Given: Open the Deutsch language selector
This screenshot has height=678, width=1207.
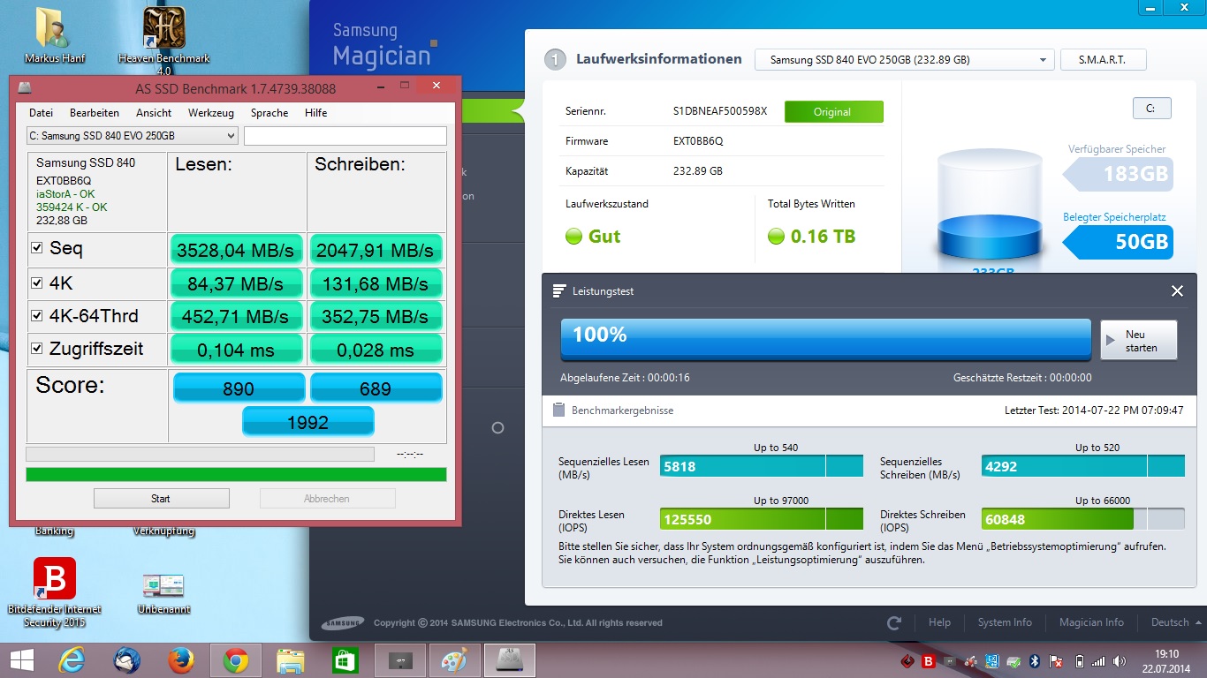Looking at the screenshot, I should tap(1175, 622).
